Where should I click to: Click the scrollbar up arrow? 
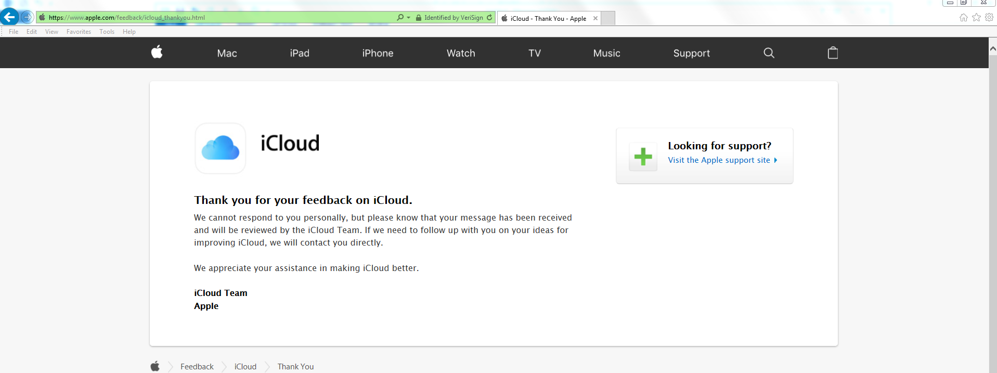pyautogui.click(x=993, y=48)
